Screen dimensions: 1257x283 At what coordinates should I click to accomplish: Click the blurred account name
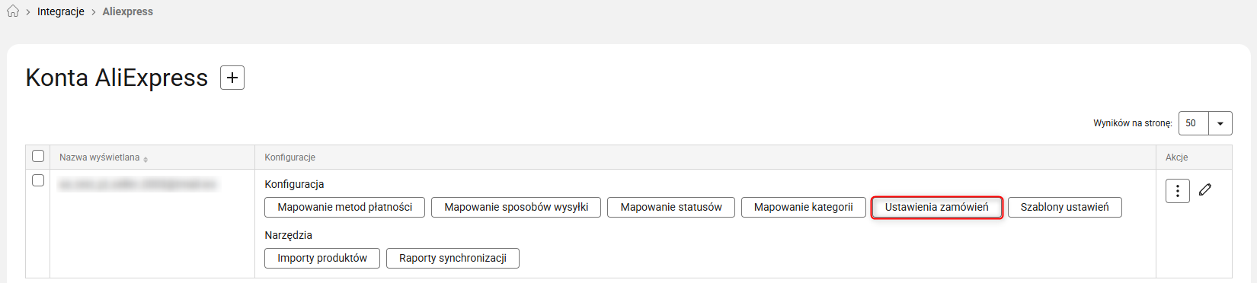click(x=137, y=184)
